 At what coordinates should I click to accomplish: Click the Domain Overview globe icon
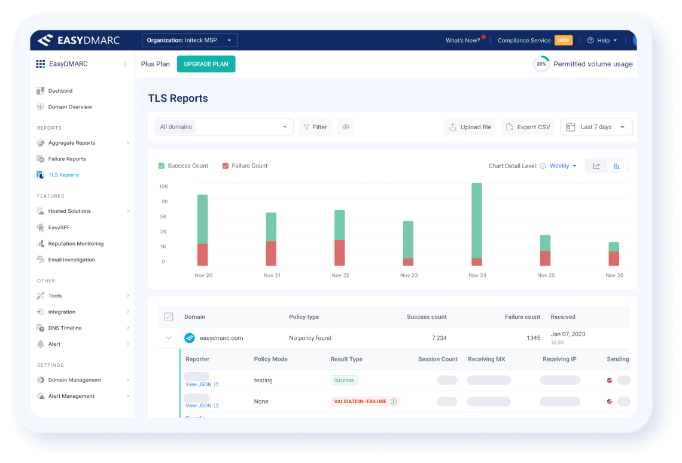click(41, 106)
